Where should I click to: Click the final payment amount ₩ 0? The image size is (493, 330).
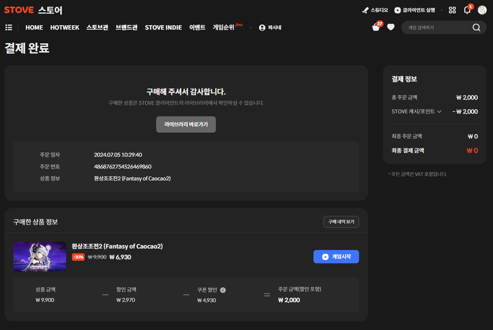click(472, 151)
